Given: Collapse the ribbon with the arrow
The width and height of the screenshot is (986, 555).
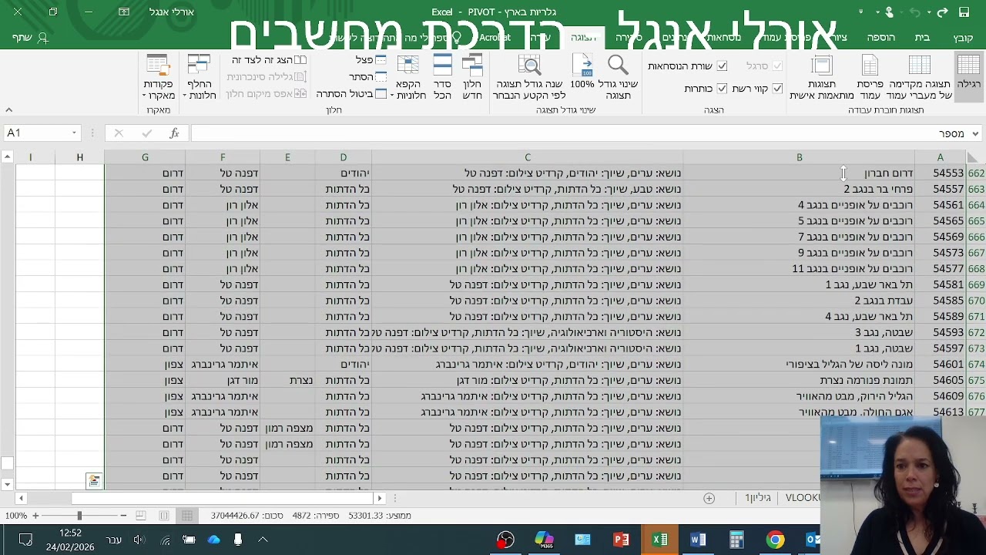Looking at the screenshot, I should (8, 110).
